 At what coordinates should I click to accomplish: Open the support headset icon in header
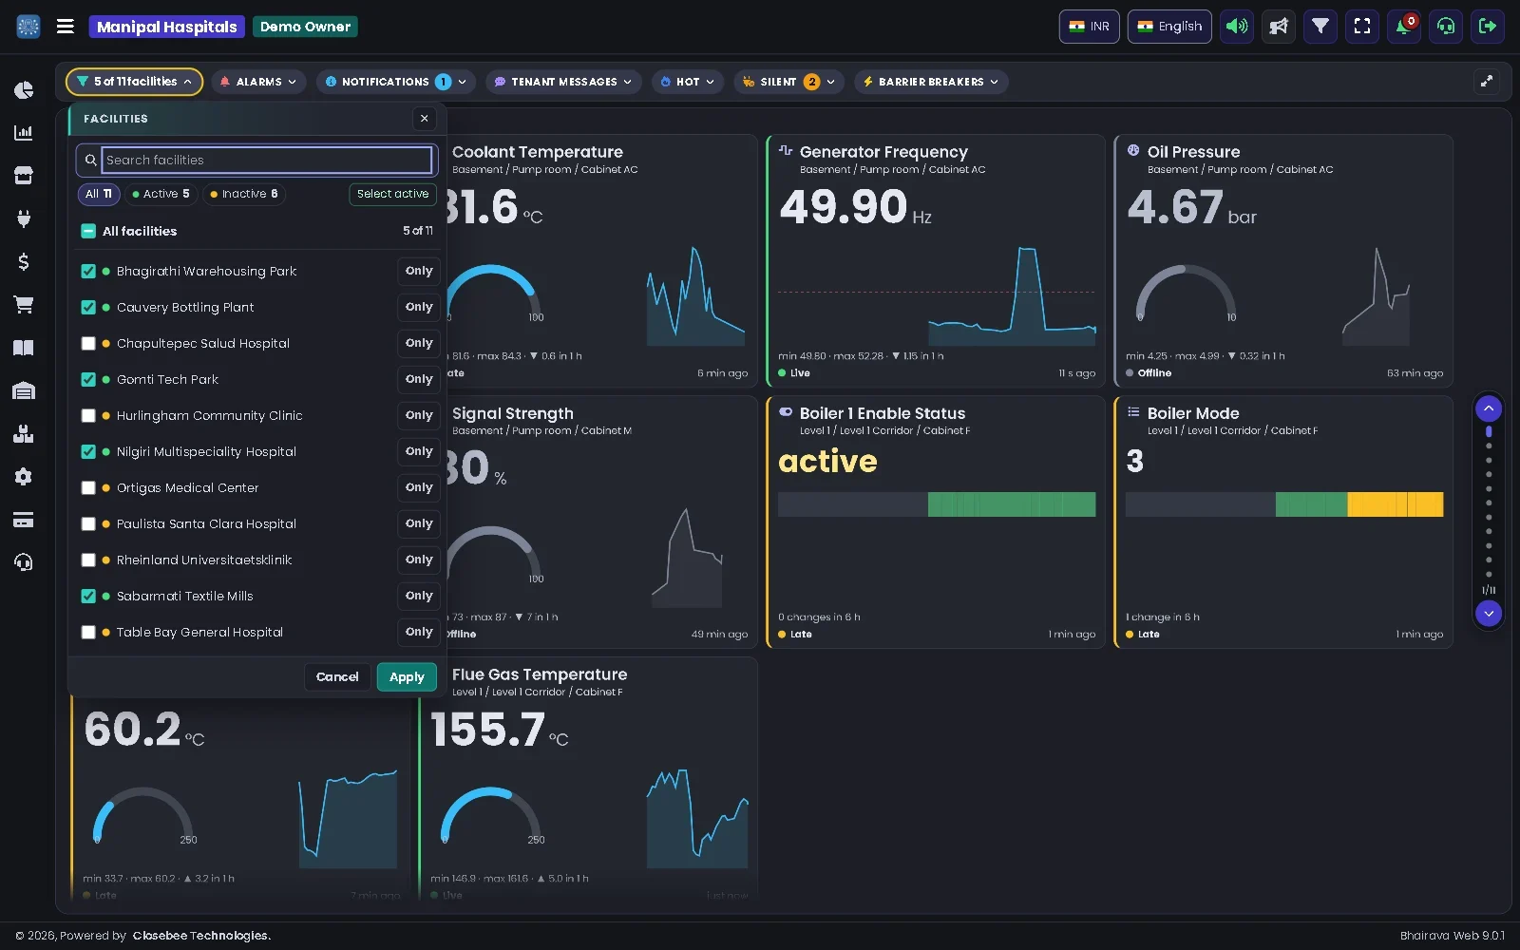click(1446, 27)
